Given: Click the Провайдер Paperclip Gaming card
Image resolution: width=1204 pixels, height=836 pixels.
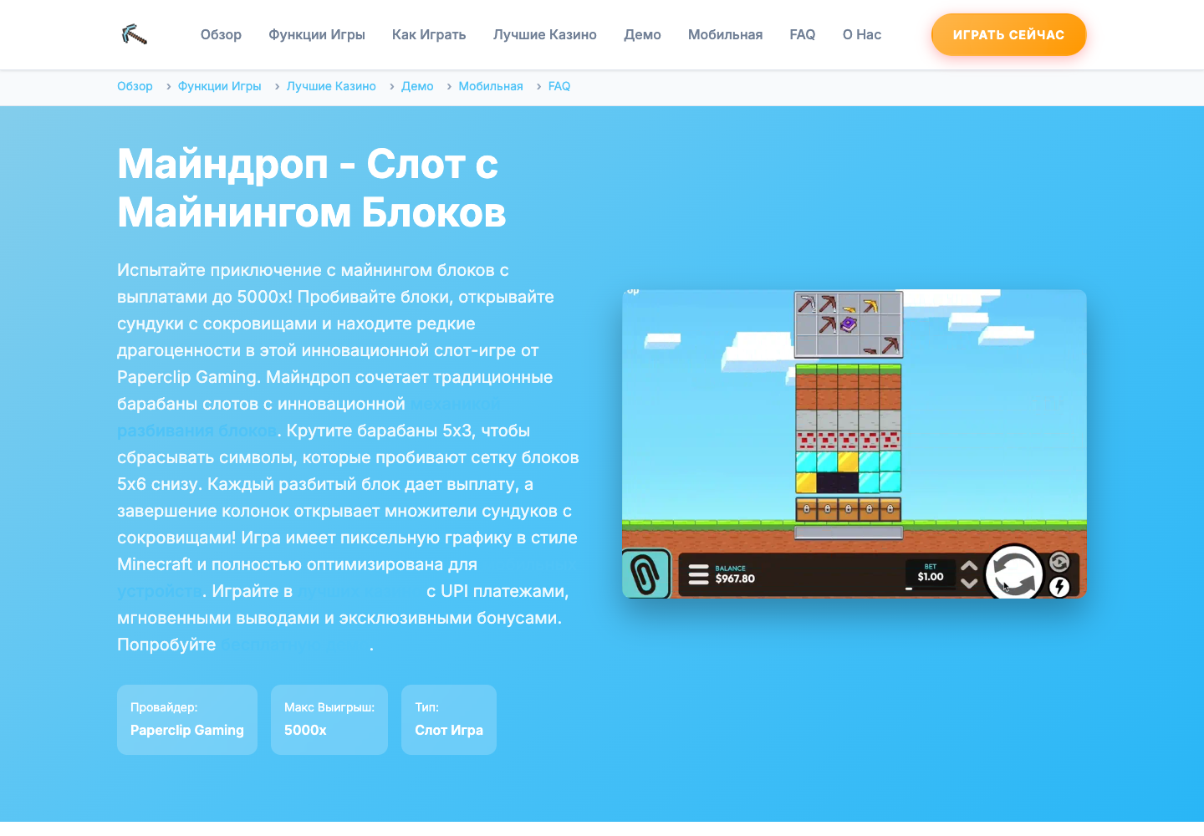Looking at the screenshot, I should tap(187, 720).
